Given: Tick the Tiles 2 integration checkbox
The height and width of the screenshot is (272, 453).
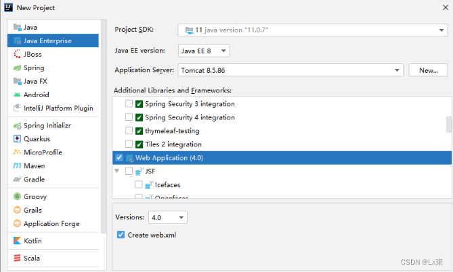Looking at the screenshot, I should [129, 144].
